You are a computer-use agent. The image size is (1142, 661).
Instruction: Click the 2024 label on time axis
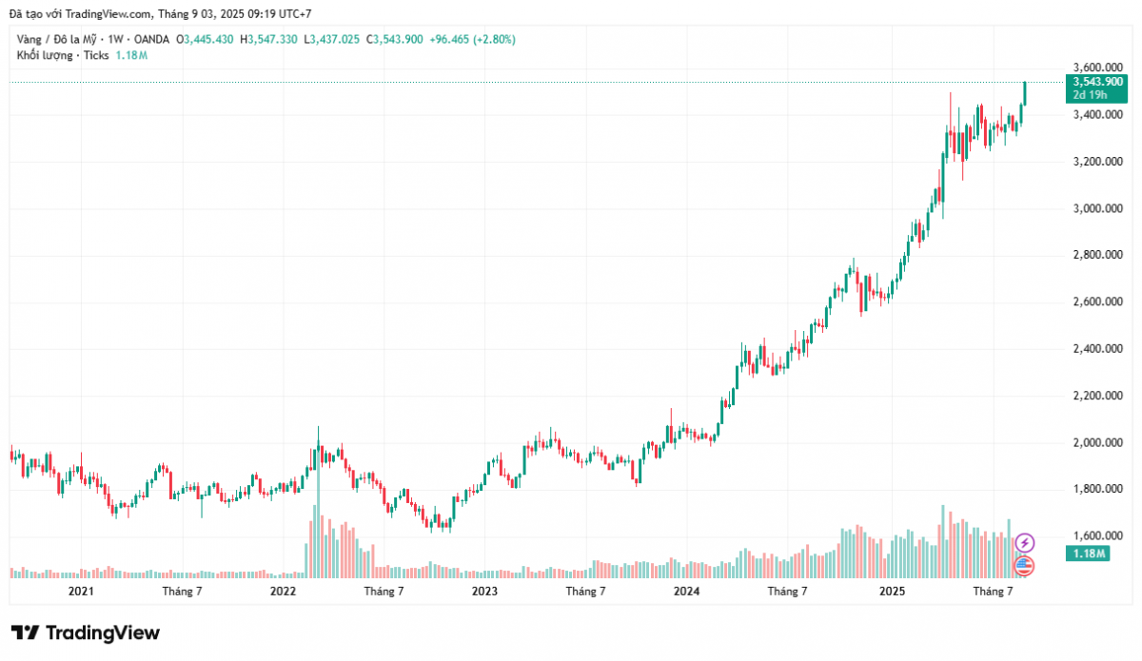click(686, 592)
